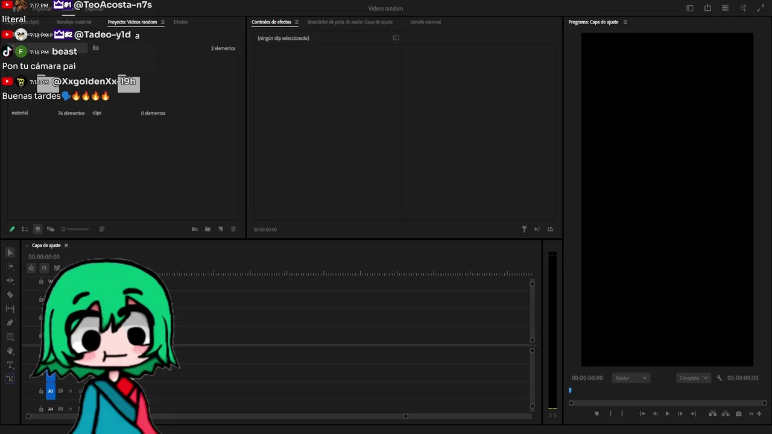The width and height of the screenshot is (772, 434).
Task: Expand Program monitor overflow buttons chevron
Action: [751, 414]
